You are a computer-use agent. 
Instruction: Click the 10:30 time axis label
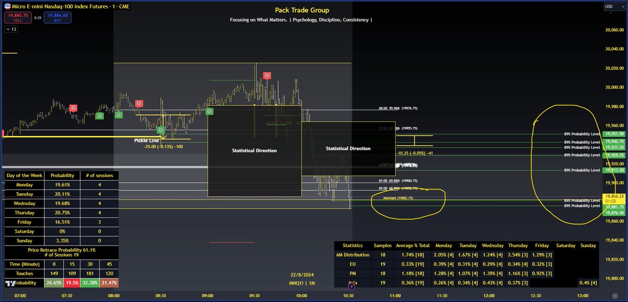349,297
